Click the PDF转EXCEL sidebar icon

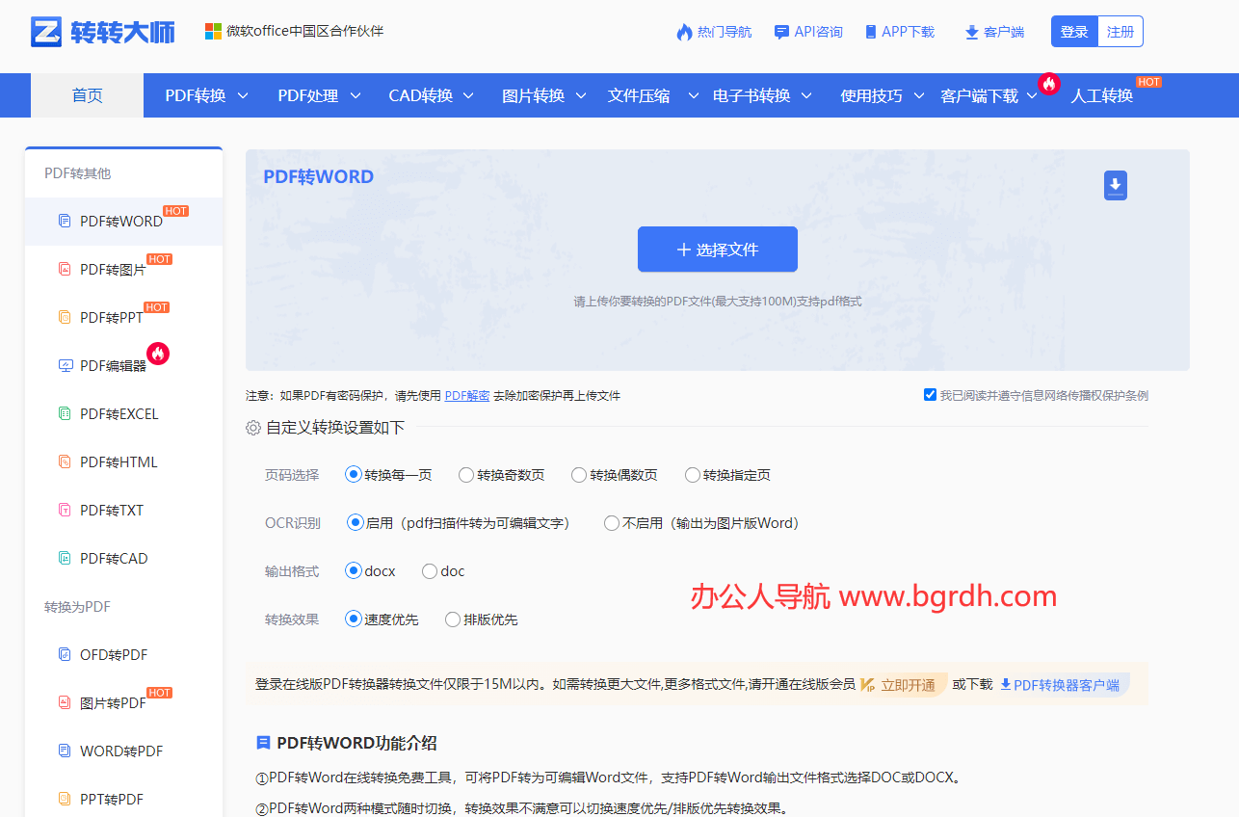pos(65,413)
